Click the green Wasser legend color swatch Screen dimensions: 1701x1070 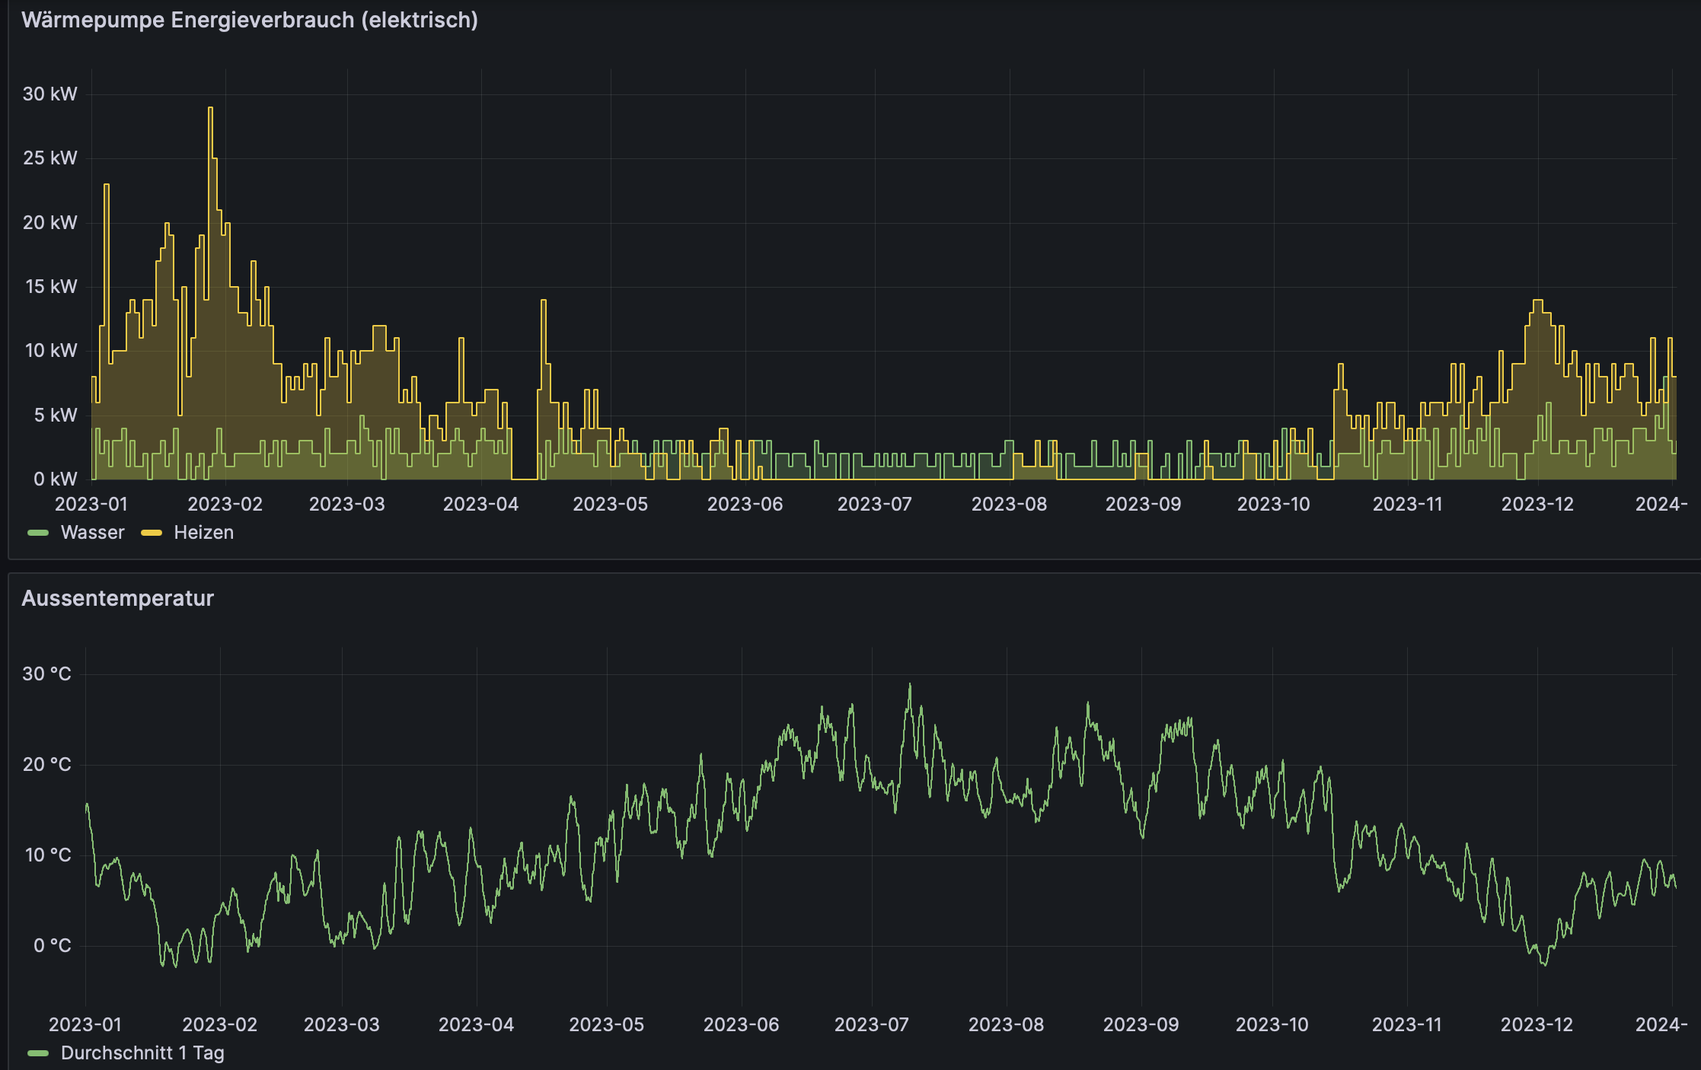pyautogui.click(x=38, y=533)
